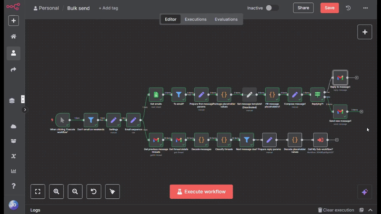The height and width of the screenshot is (214, 381).
Task: Select the deactivated Set message template1 node
Action: click(x=249, y=95)
